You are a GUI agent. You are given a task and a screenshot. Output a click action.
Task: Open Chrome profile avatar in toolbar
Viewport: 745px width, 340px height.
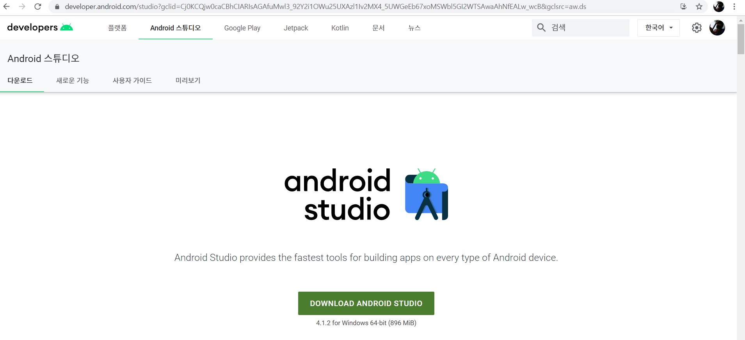[718, 7]
